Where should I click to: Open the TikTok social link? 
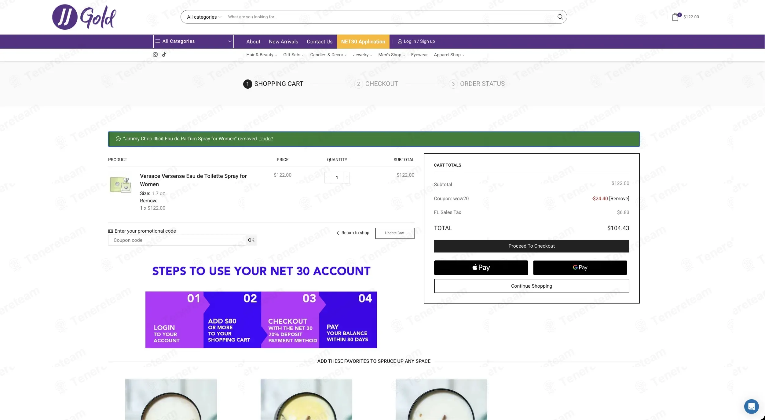(164, 54)
